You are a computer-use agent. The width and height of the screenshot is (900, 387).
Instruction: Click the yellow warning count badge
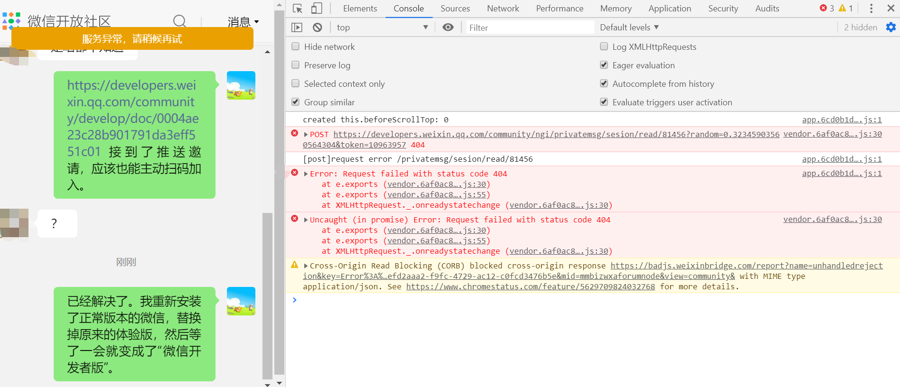point(846,8)
